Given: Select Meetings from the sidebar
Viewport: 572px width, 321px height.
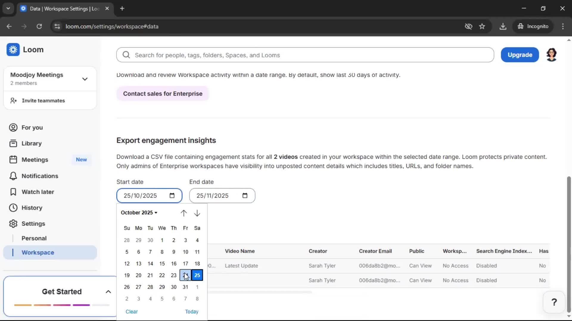Looking at the screenshot, I should 35,160.
